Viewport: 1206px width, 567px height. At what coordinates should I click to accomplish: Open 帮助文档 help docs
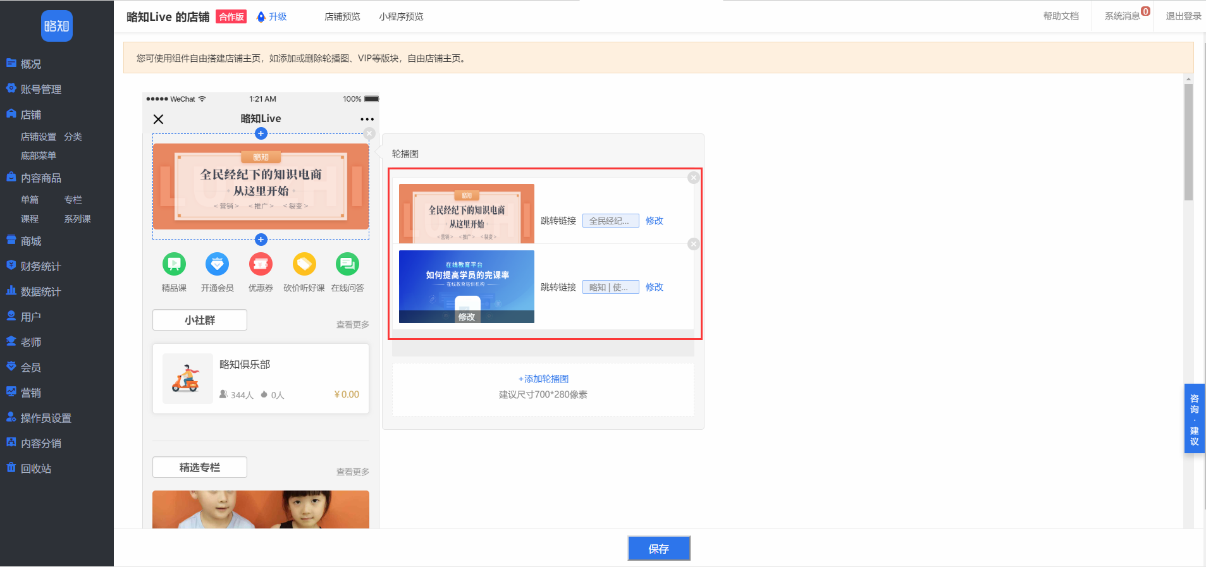click(x=1061, y=16)
